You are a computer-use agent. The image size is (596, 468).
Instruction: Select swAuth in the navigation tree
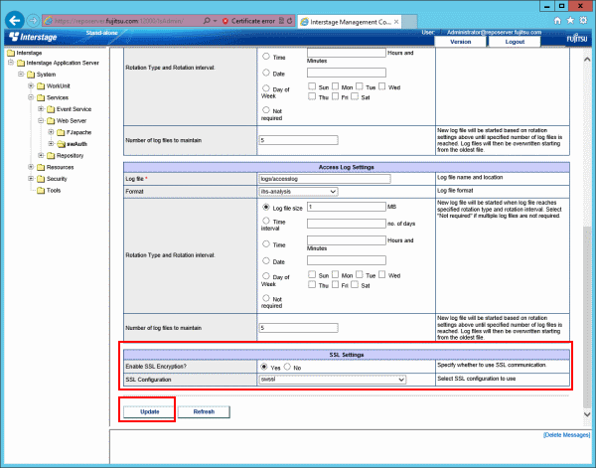pos(77,144)
